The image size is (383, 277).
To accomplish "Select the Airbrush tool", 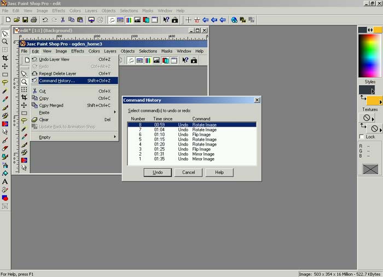I will coord(5,165).
